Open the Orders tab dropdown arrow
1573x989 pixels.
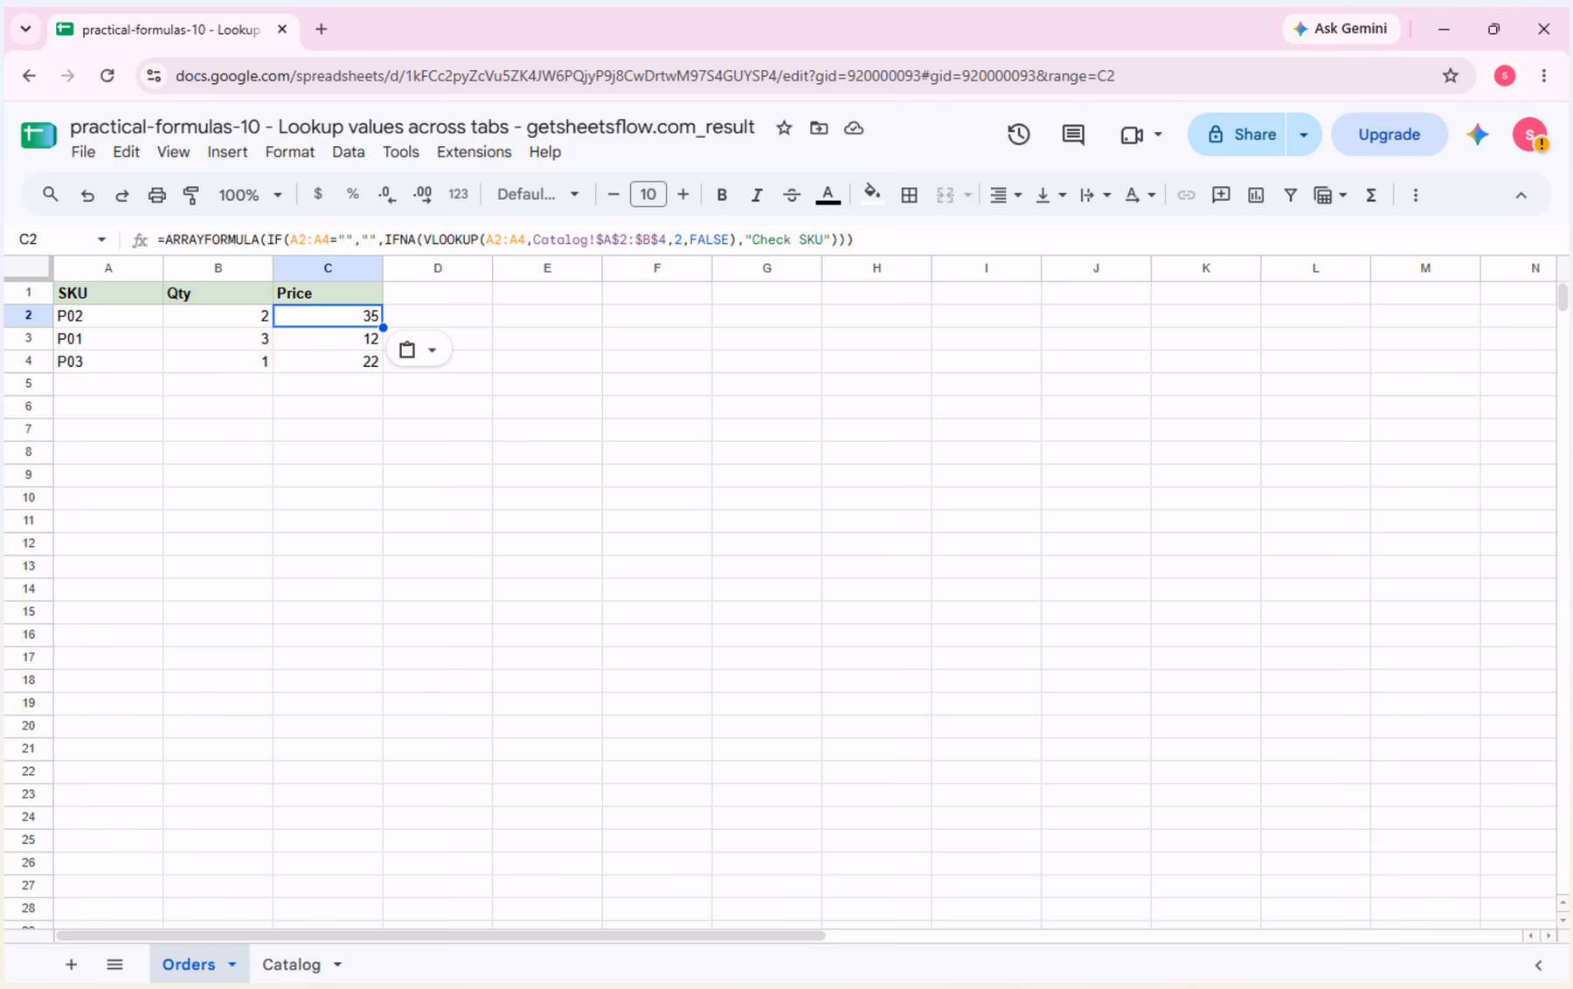click(x=232, y=965)
